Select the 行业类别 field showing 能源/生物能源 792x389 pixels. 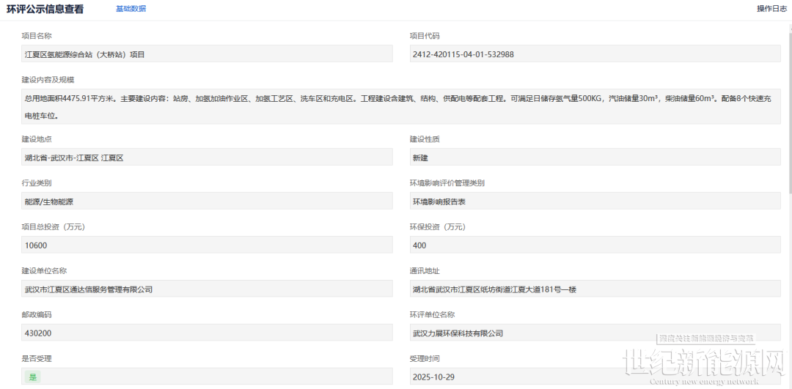[208, 201]
